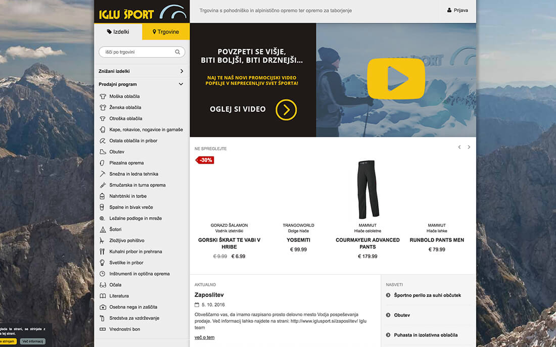The image size is (556, 347).
Task: Click the Očala glasses icon
Action: [x=103, y=285]
